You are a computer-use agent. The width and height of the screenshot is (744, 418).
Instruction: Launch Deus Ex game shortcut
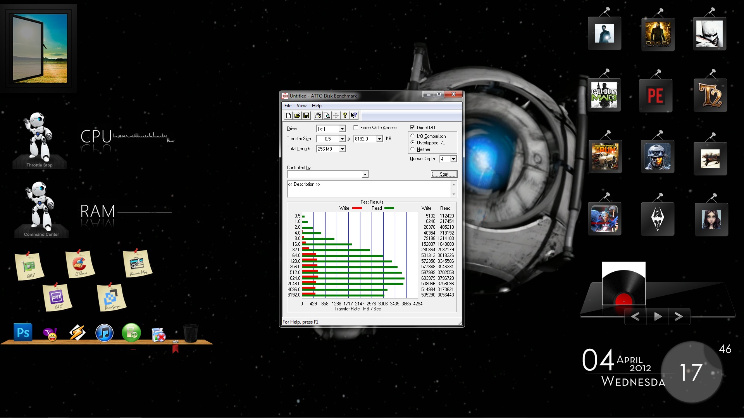click(658, 34)
